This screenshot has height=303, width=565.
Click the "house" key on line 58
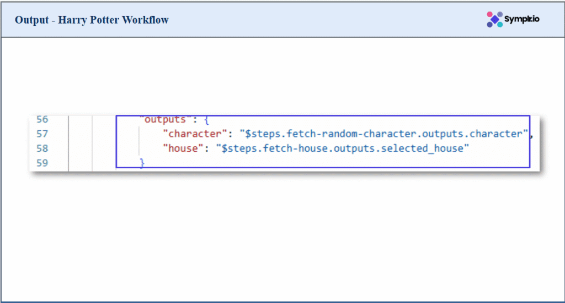click(181, 148)
